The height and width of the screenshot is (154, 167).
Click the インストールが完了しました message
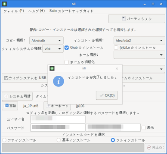pos(92,78)
